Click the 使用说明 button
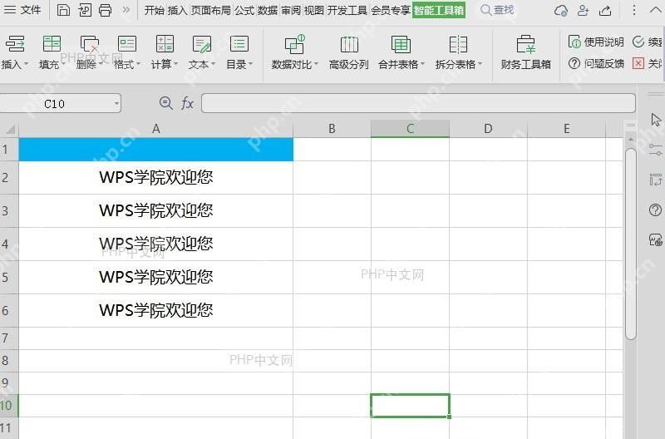The width and height of the screenshot is (665, 439). coord(596,42)
